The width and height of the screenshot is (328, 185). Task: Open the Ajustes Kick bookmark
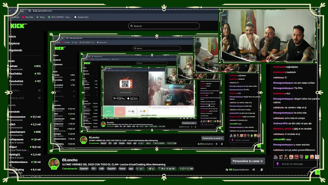pos(81,17)
